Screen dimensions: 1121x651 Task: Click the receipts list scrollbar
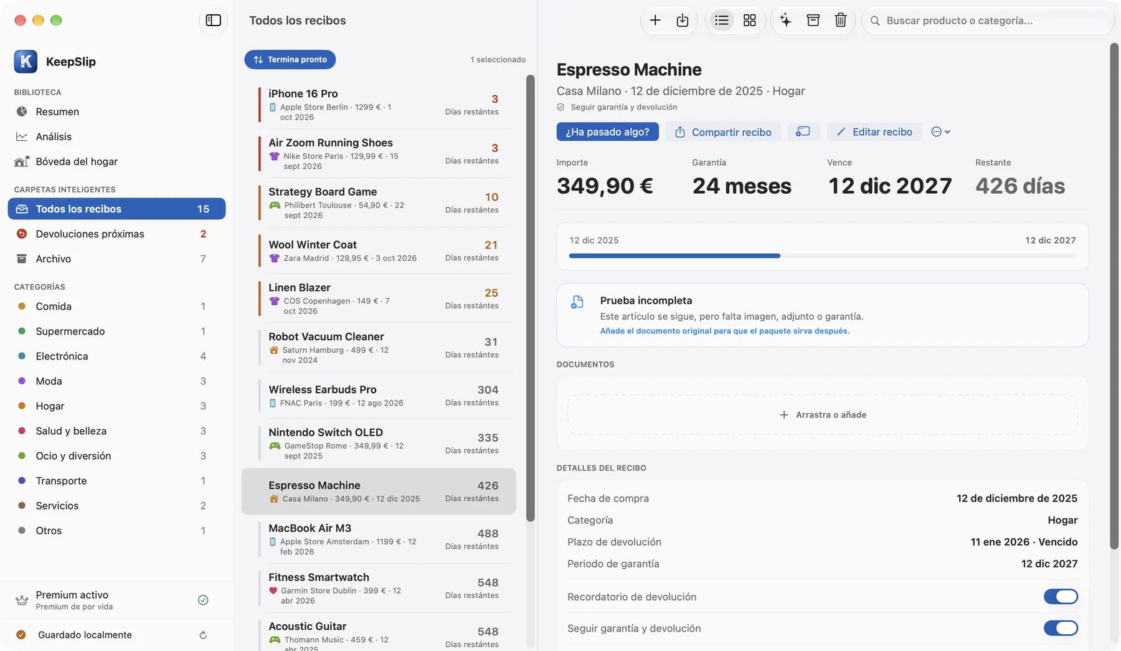pyautogui.click(x=531, y=298)
